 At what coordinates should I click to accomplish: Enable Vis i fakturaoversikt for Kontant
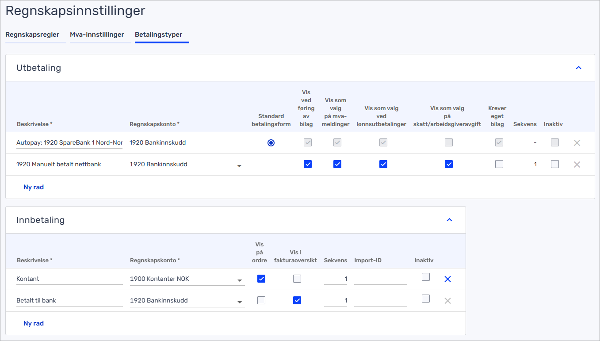[297, 279]
